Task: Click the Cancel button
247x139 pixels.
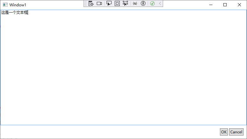Action: click(x=236, y=132)
